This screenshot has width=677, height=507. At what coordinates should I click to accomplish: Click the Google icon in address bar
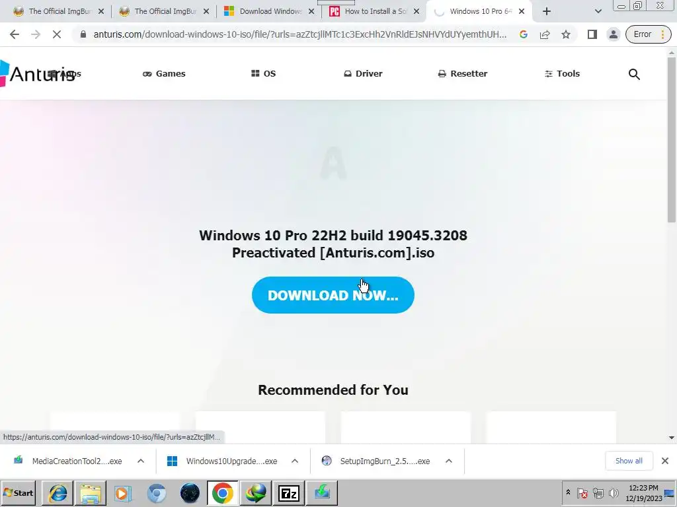pos(524,34)
